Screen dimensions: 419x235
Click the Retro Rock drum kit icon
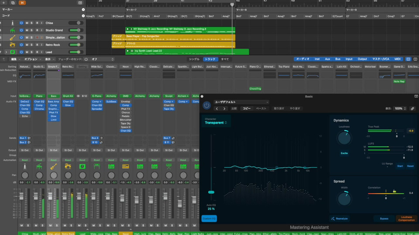pyautogui.click(x=12, y=45)
